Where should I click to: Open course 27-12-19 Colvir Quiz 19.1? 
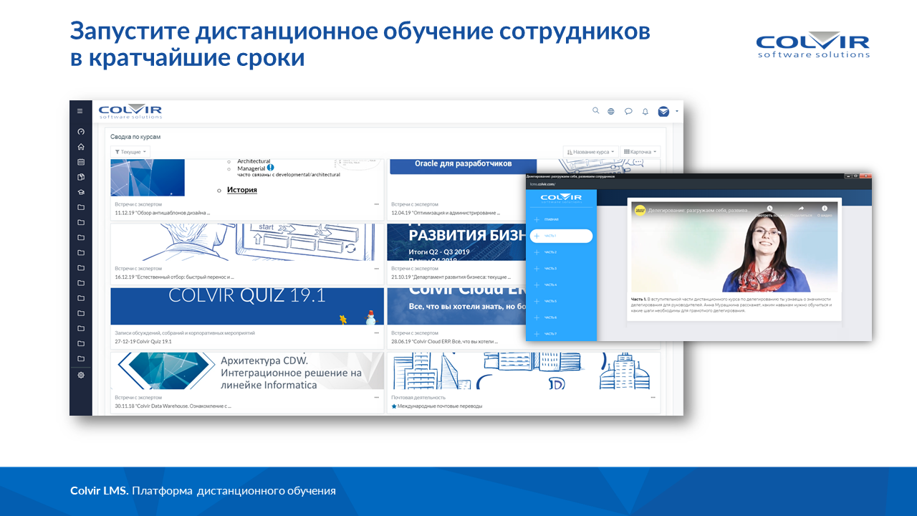(x=143, y=341)
